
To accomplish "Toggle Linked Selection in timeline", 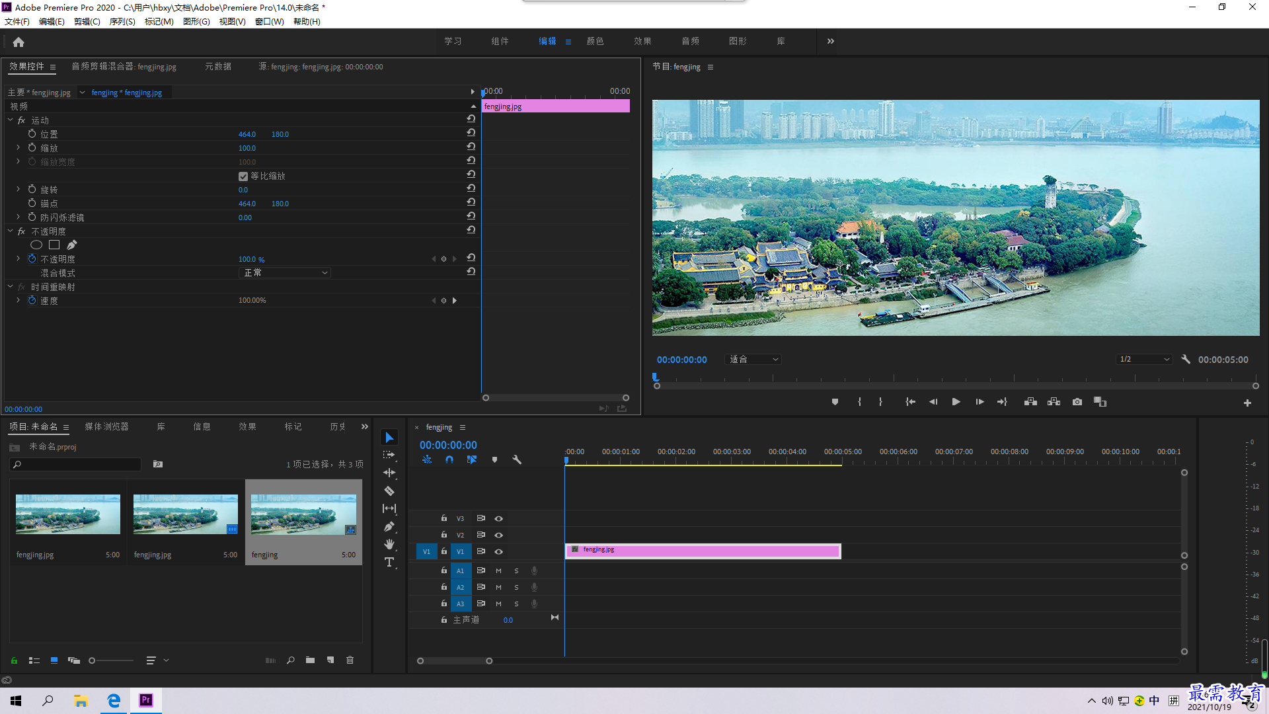I will click(x=472, y=459).
